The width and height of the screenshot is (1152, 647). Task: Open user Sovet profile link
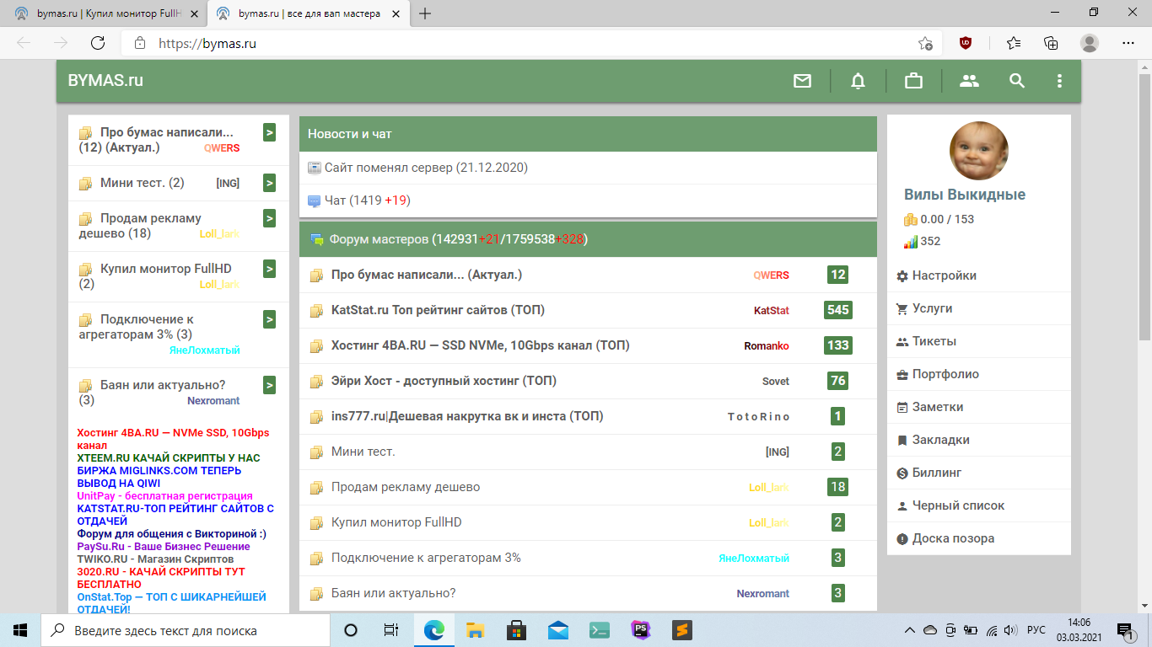coord(776,382)
